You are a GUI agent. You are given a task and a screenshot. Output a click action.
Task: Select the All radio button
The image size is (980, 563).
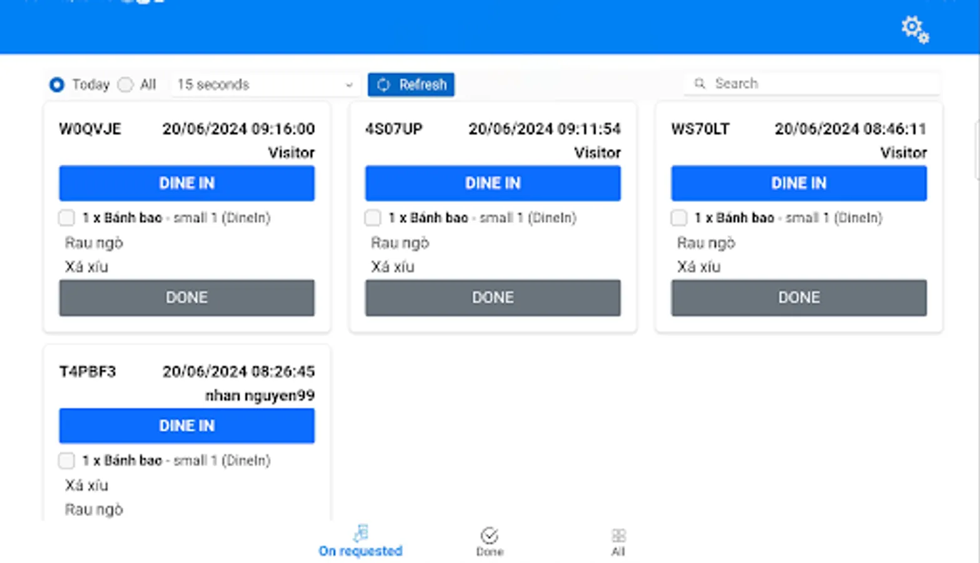124,84
